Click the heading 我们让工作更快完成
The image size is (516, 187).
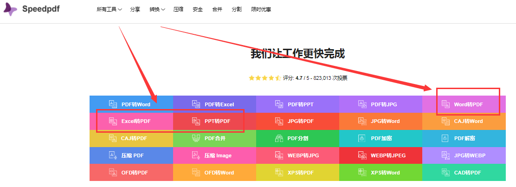coord(298,53)
